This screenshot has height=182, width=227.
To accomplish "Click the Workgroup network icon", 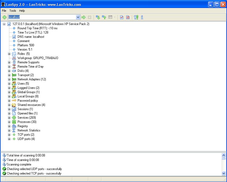I will click(14, 58).
